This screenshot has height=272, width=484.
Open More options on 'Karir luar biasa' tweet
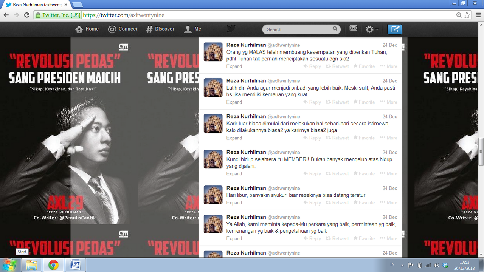click(388, 138)
